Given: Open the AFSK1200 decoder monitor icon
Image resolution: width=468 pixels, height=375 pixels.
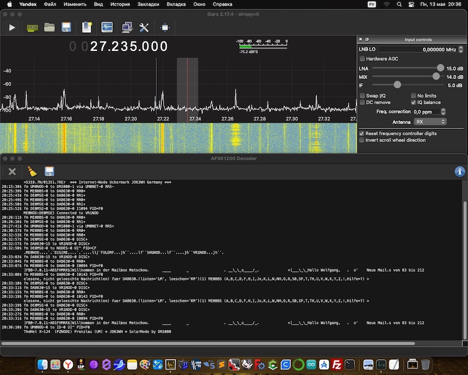Looking at the screenshot, I should 107,27.
